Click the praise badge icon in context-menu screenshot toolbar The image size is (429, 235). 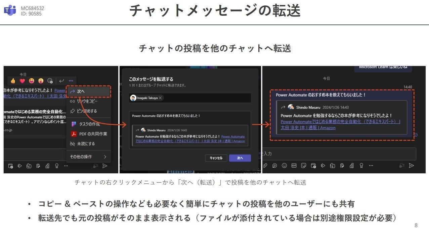pos(56,166)
